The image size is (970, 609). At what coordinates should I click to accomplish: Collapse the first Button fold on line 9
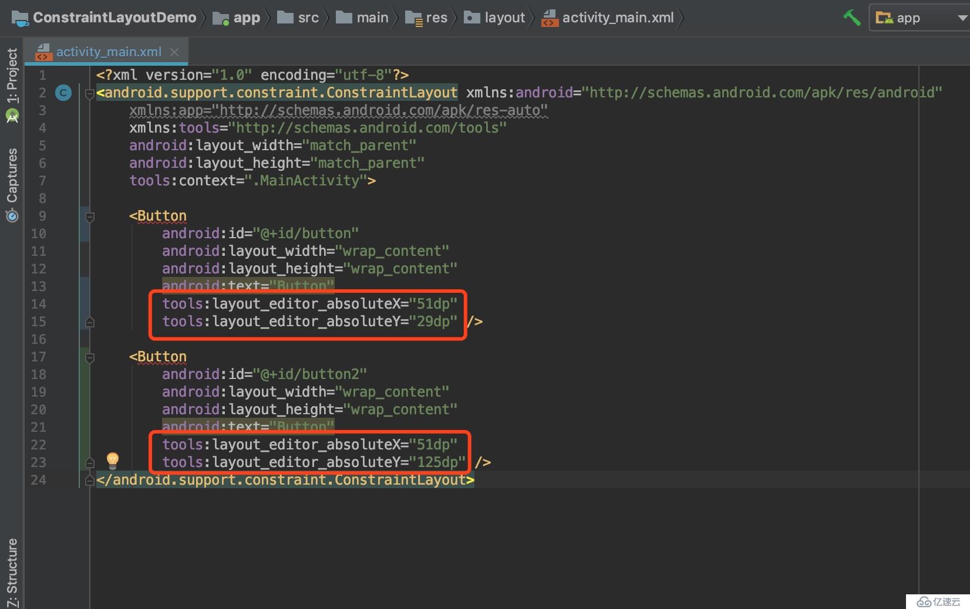(x=90, y=216)
